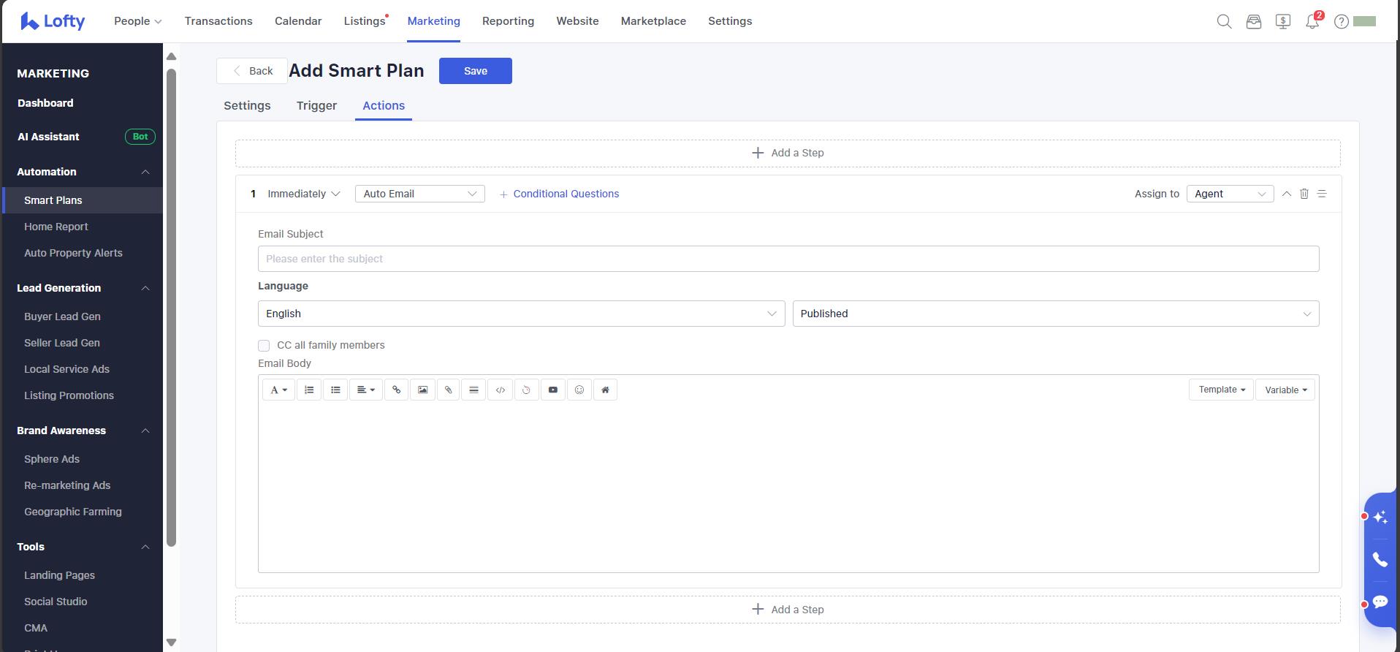Insert a video with the video icon
This screenshot has width=1400, height=652.
[x=553, y=390]
